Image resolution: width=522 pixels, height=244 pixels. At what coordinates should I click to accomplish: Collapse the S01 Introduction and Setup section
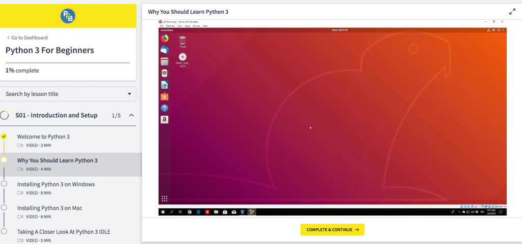pyautogui.click(x=131, y=115)
